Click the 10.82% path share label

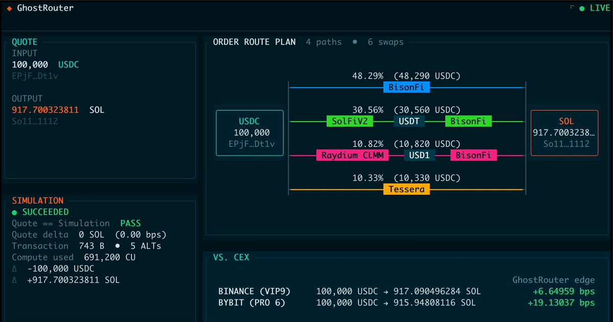[x=368, y=143]
